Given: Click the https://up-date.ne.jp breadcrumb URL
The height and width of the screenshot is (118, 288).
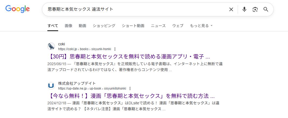Looking at the screenshot, I should pos(92,88).
